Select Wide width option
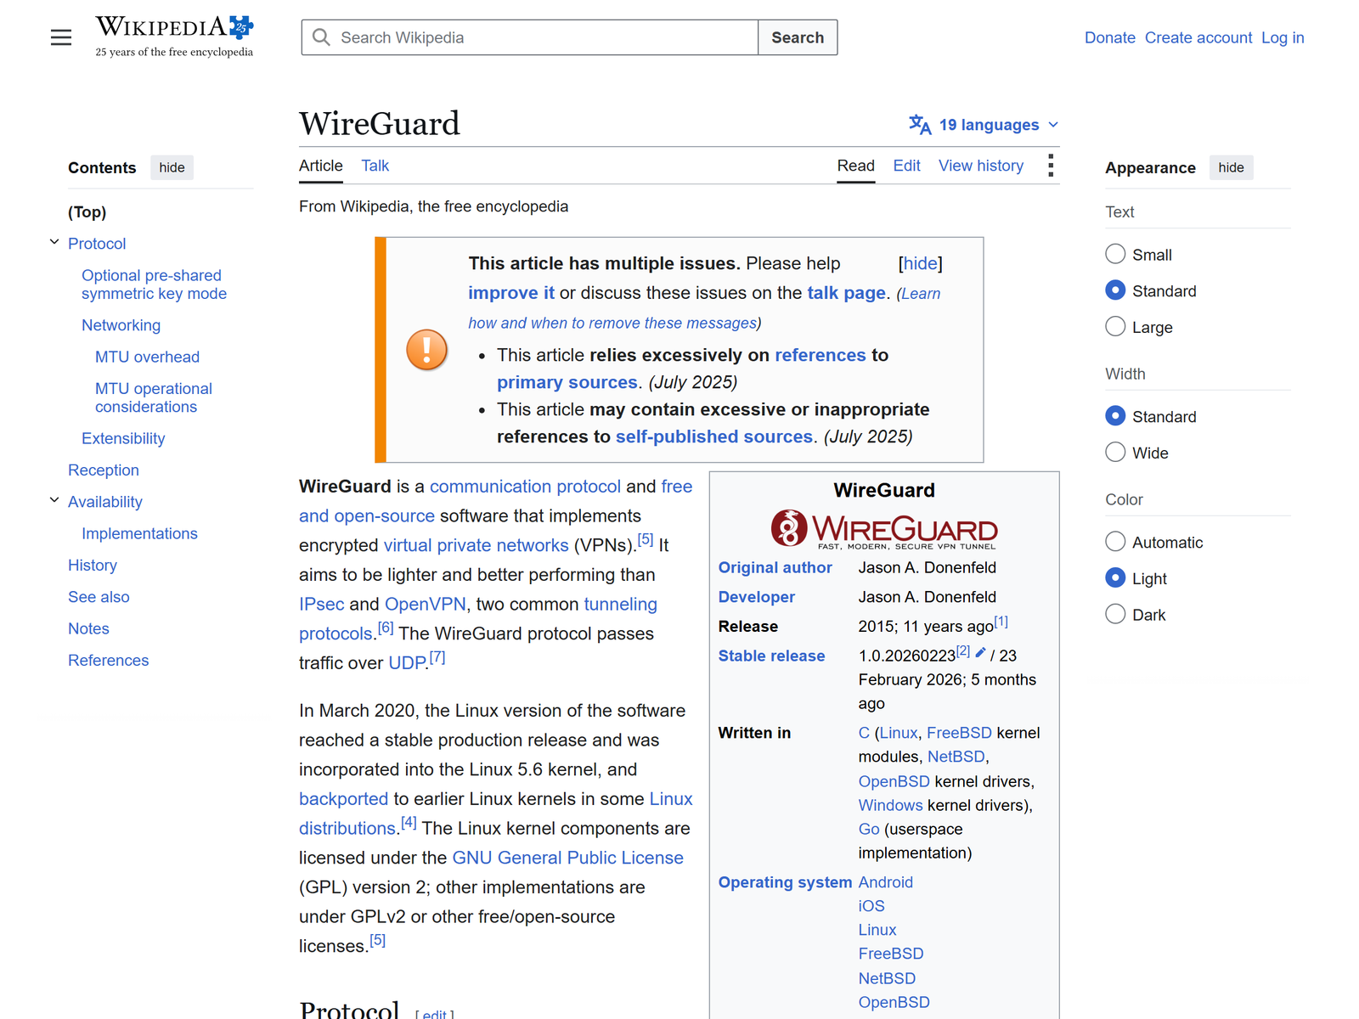Viewport: 1359px width, 1019px height. [1115, 452]
